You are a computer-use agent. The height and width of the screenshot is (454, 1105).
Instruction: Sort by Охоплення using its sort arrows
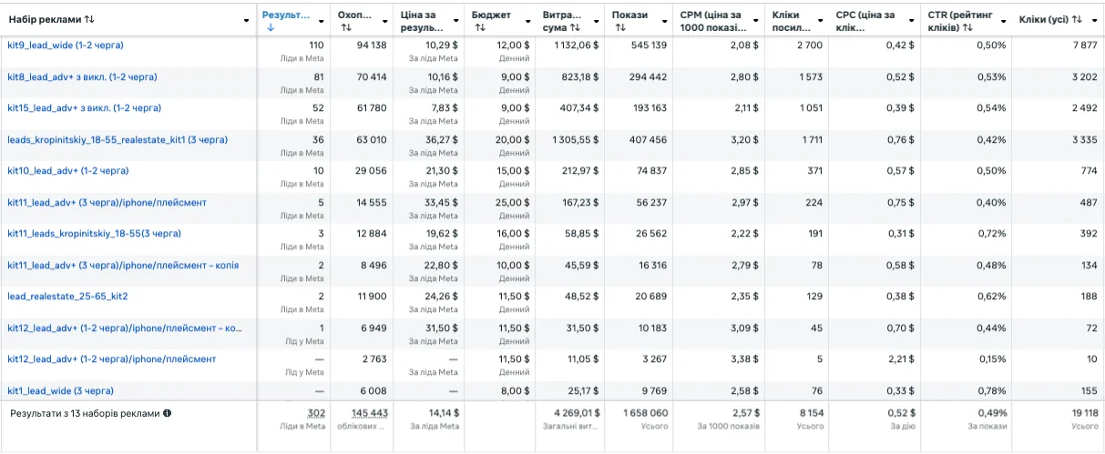(x=345, y=27)
